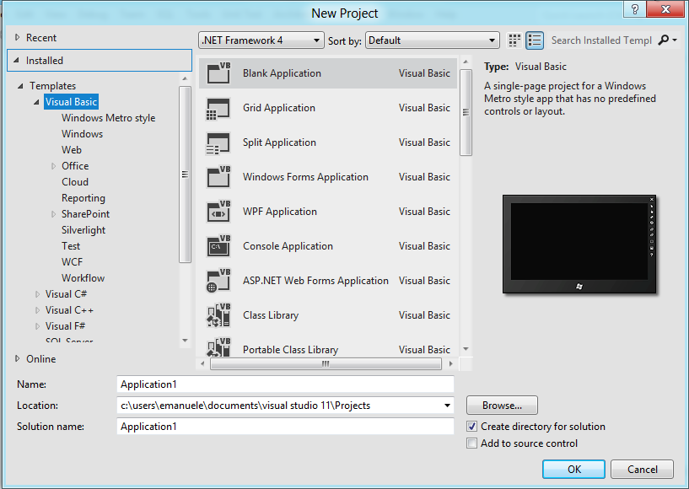Expand the Visual C# node arrow
The height and width of the screenshot is (489, 689).
click(37, 294)
